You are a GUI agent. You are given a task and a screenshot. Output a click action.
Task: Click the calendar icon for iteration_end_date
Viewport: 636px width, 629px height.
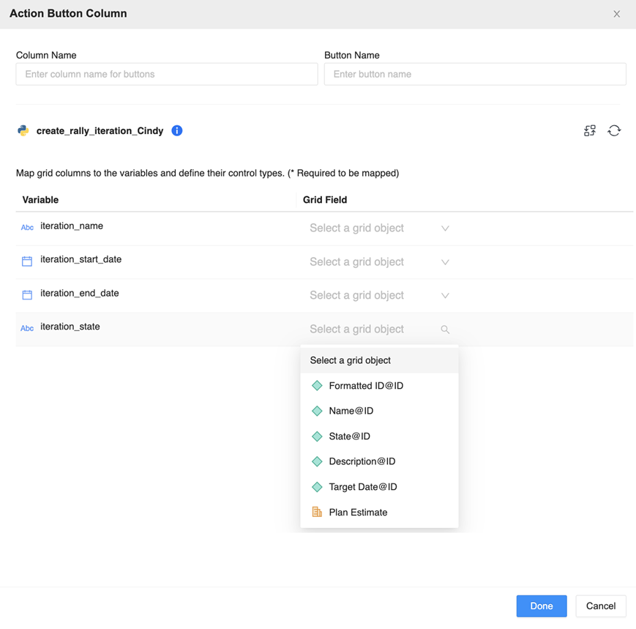[27, 294]
